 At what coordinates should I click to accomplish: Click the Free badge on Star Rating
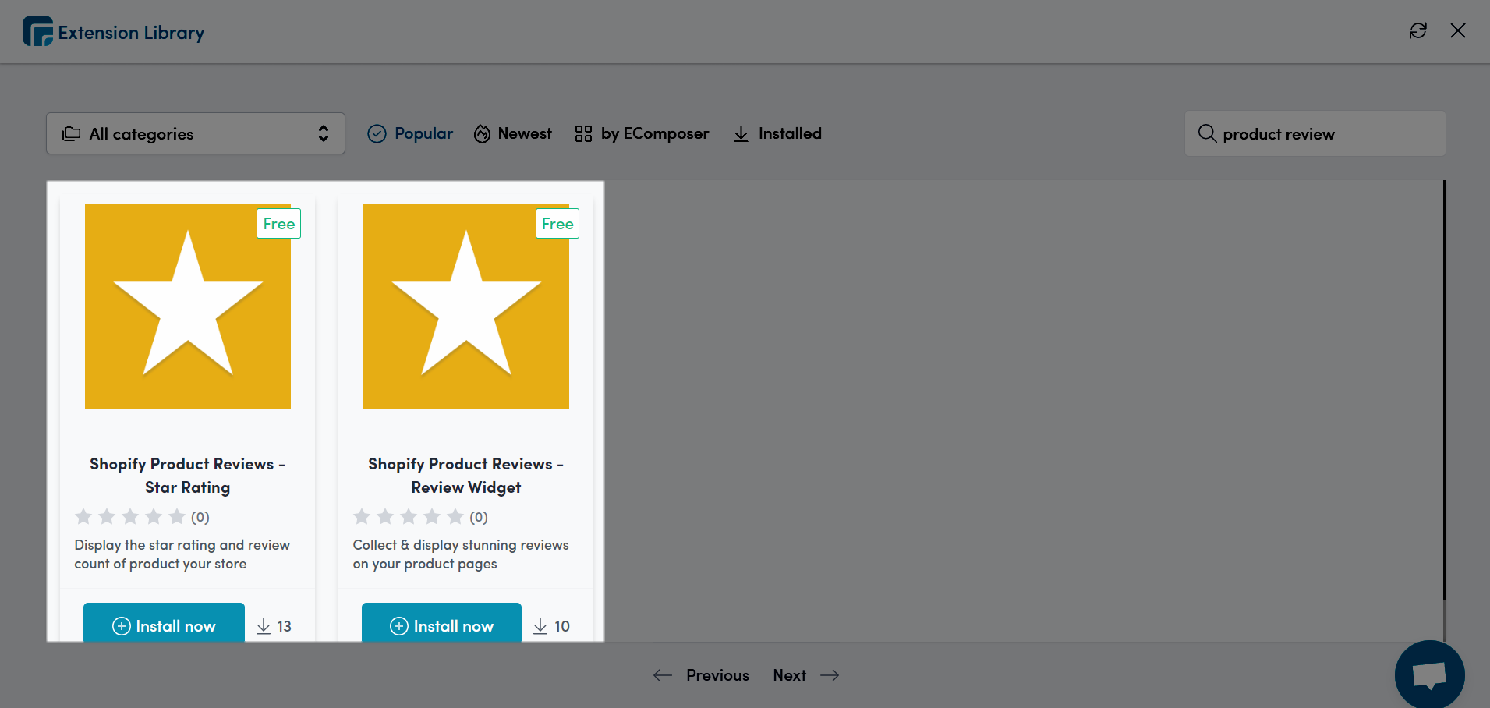point(279,224)
